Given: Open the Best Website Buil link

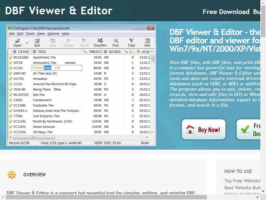Looking at the screenshot, I should click(242, 188).
